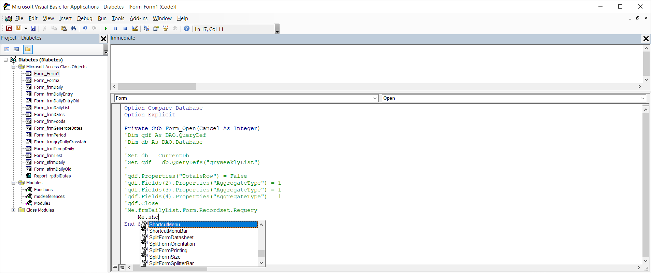Switch to Microsoft Access view icon
651x273 pixels.
pos(9,29)
